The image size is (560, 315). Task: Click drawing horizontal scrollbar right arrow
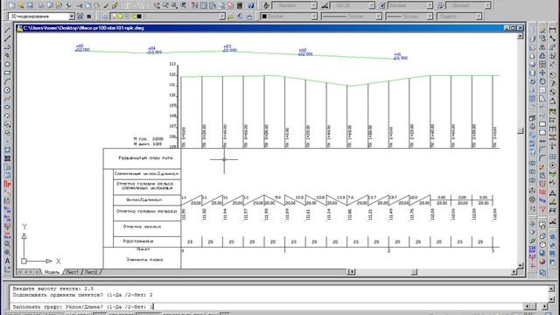(514, 272)
